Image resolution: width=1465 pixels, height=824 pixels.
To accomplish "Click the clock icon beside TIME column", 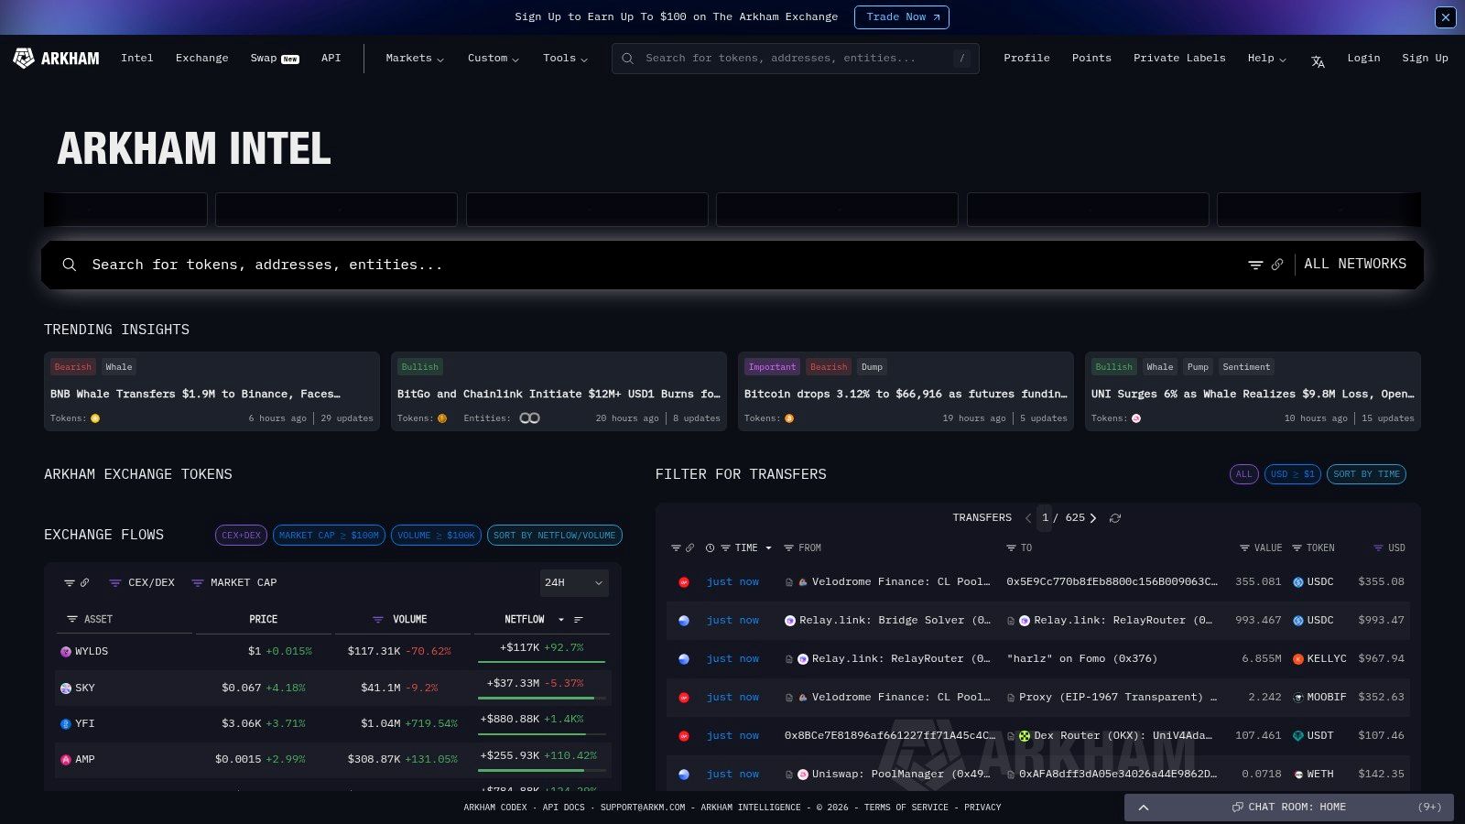I will click(710, 548).
